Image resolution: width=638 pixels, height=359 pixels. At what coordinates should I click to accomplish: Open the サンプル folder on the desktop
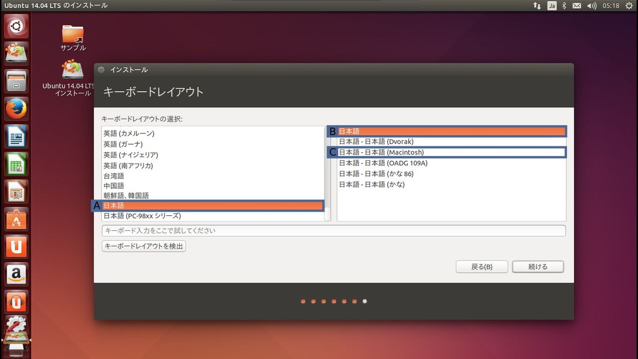[x=73, y=38]
